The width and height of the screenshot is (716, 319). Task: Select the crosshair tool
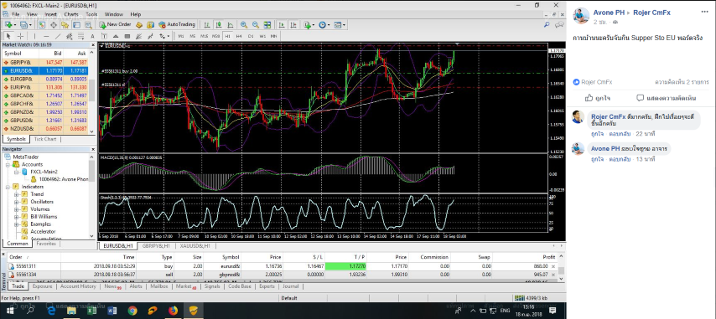[x=21, y=36]
